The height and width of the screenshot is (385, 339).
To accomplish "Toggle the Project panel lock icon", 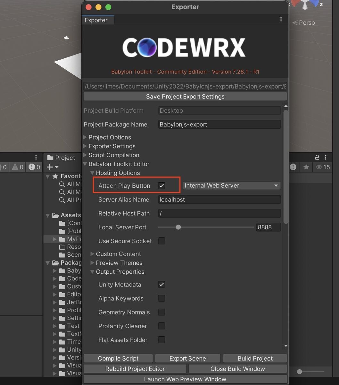I will pos(317,157).
